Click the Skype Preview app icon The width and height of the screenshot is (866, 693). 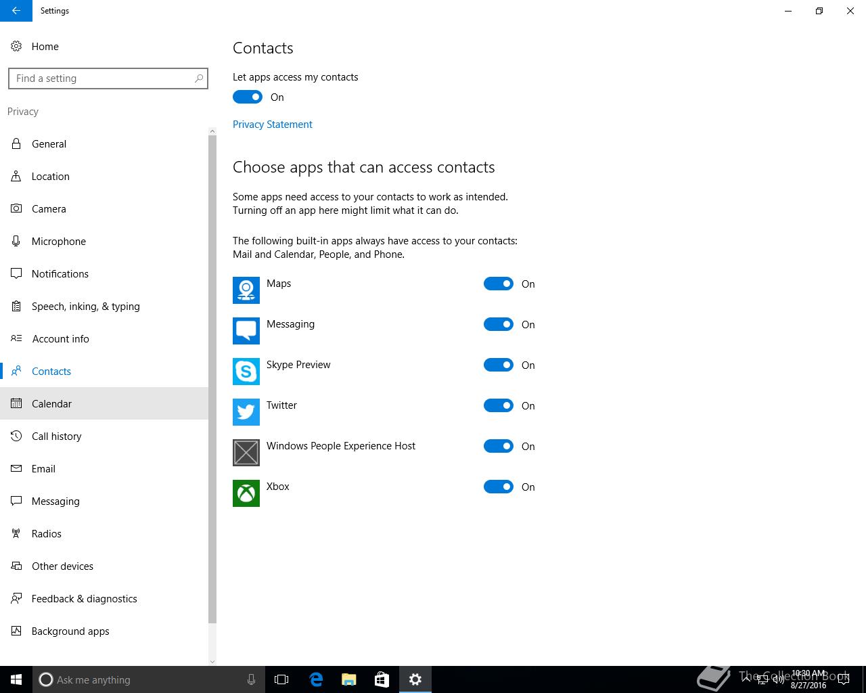point(246,372)
